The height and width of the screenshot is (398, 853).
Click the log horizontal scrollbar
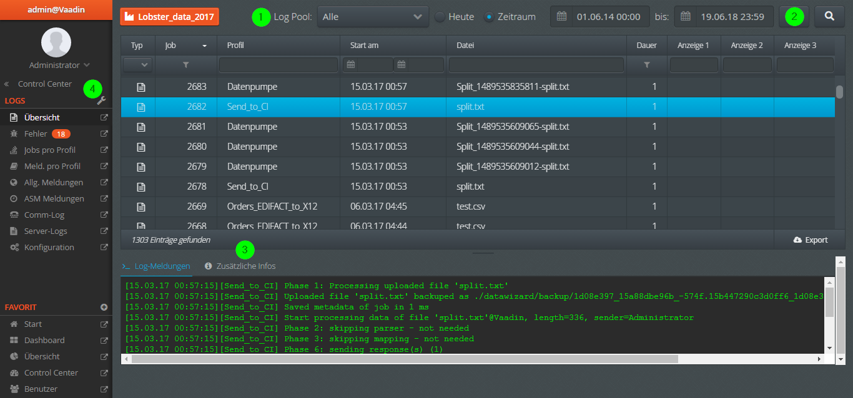pos(405,359)
